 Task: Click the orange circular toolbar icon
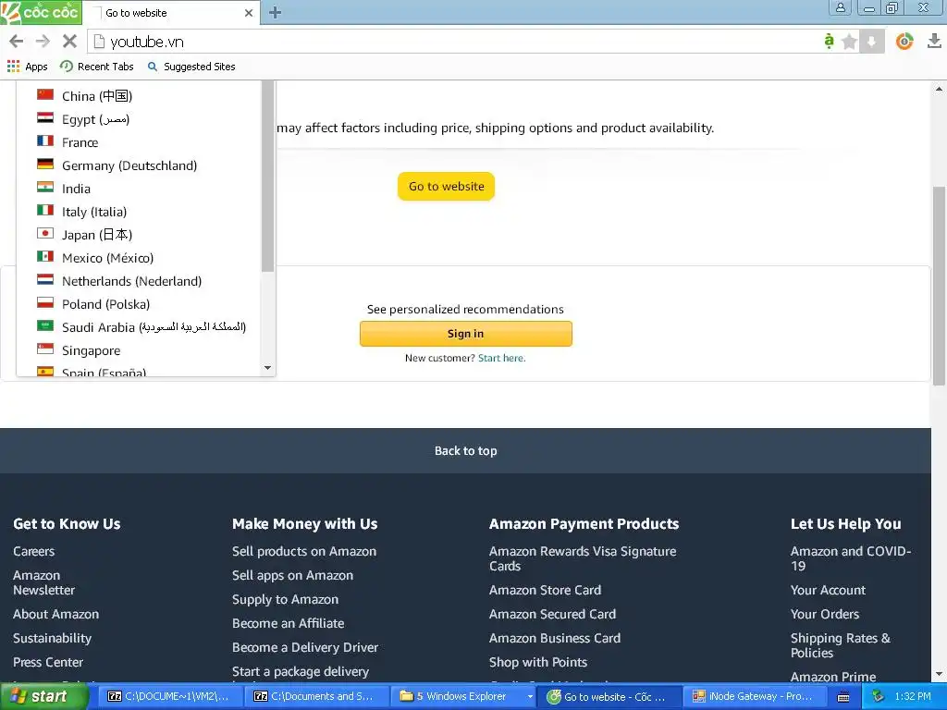coord(904,41)
